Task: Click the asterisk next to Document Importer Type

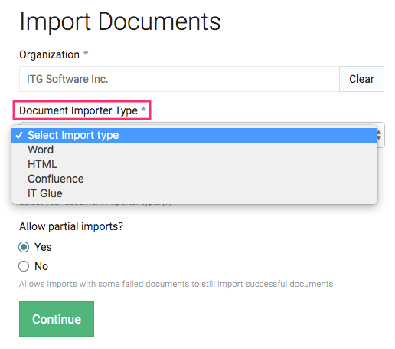Action: [143, 109]
